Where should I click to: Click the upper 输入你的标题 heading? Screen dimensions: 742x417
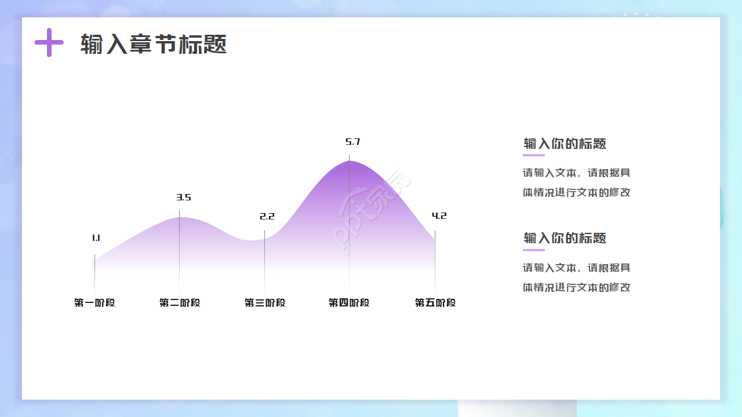point(565,144)
